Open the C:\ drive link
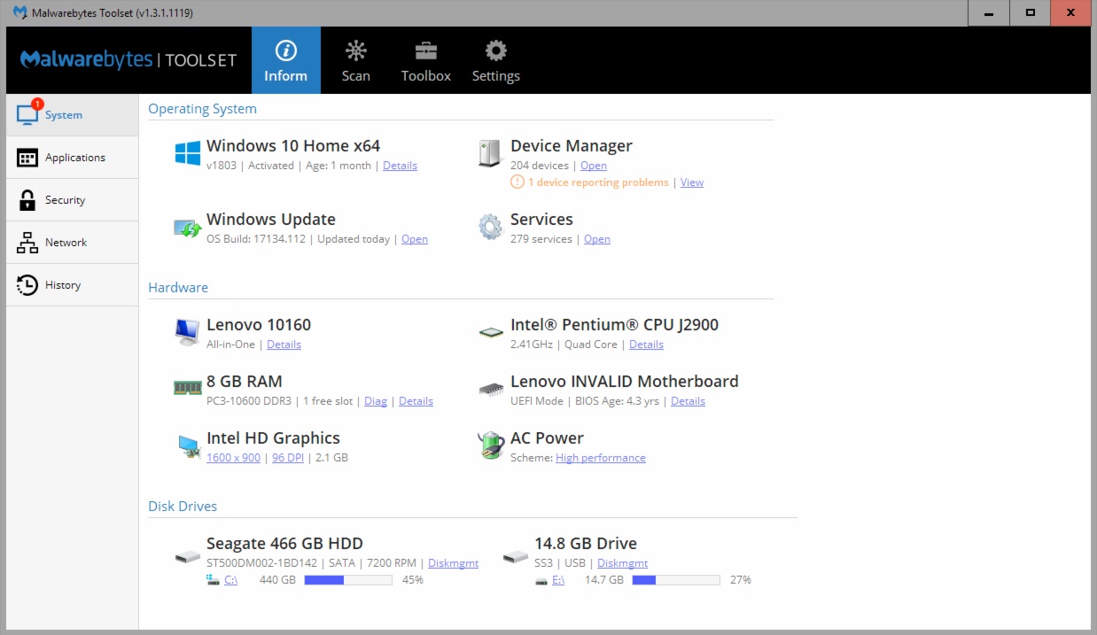The width and height of the screenshot is (1097, 635). (230, 580)
